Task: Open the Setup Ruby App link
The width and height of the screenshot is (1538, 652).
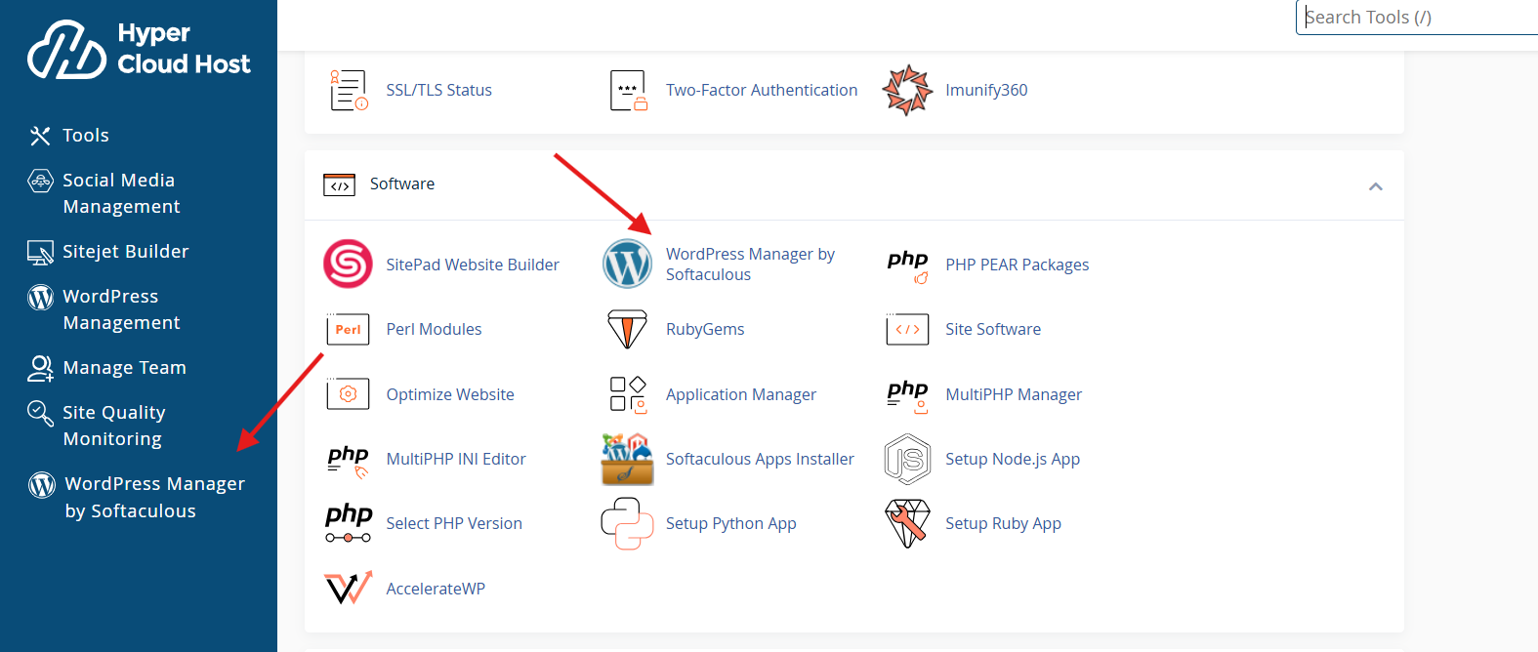Action: coord(1003,523)
